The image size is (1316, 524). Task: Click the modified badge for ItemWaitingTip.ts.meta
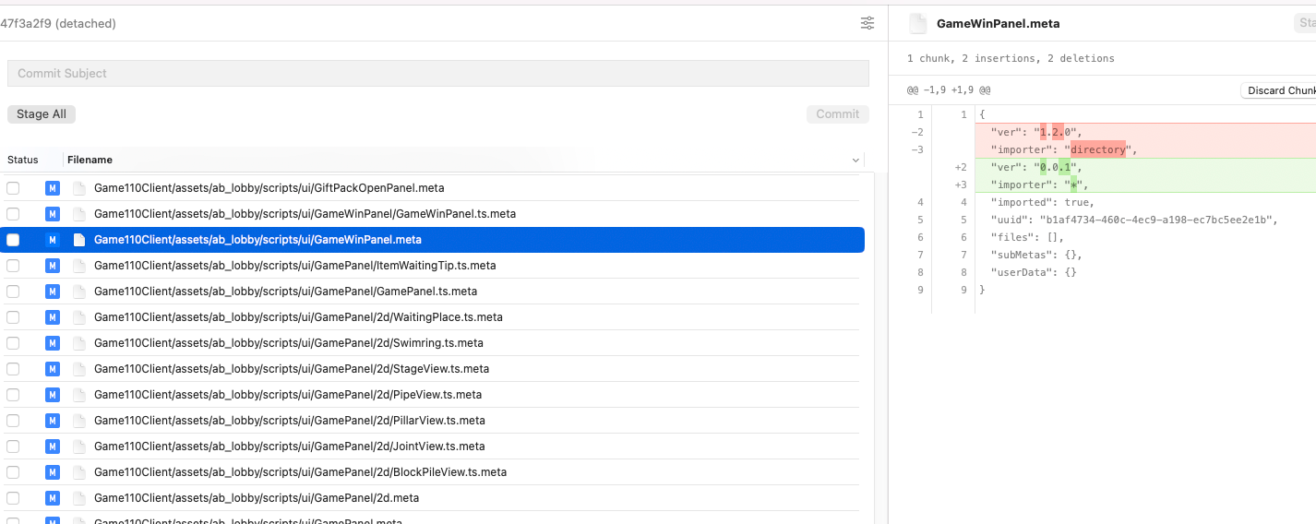pos(53,266)
